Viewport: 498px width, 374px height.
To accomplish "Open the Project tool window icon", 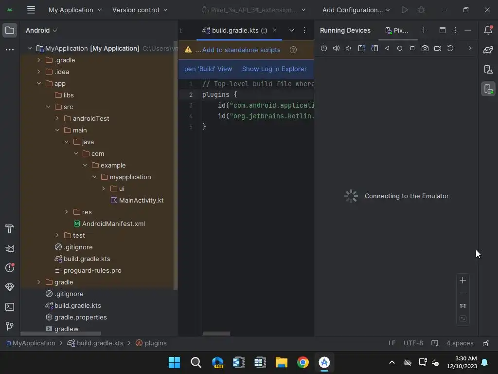I will click(x=10, y=30).
